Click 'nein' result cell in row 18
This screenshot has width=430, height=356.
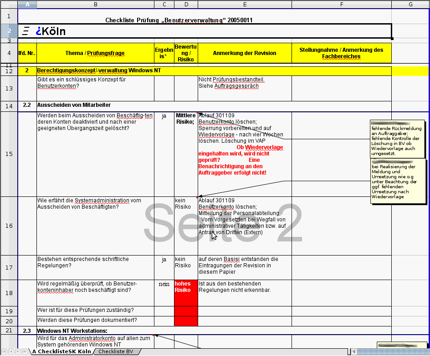pos(164,293)
